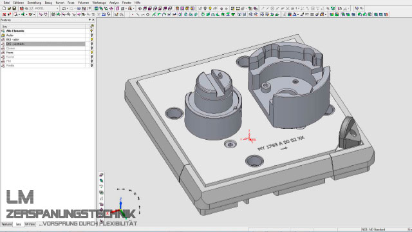Open the undo dropdown arrow in the toolbar

point(68,8)
